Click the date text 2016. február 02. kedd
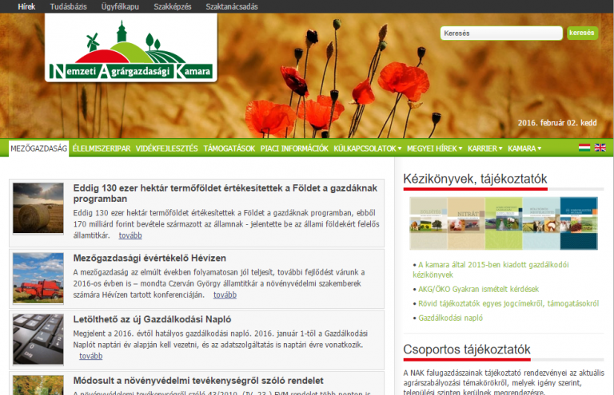The height and width of the screenshot is (395, 614). 557,123
